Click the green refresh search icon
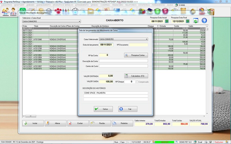Screen dimensions: 231x144 point(195,20)
